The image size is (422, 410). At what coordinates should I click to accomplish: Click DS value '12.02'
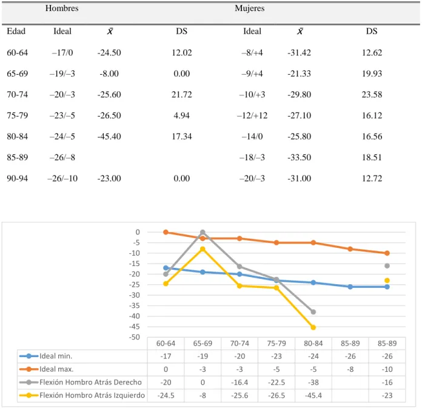click(182, 53)
